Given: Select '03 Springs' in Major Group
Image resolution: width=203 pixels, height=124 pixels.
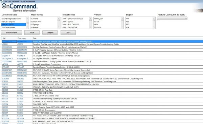Looking at the screenshot, I should click(35, 25).
